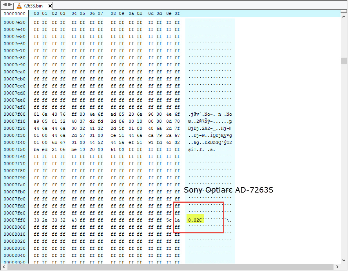Image resolution: width=348 pixels, height=271 pixels.
Task: Click ASCII text starting 'DjDj.2A2'
Action: [x=210, y=128]
